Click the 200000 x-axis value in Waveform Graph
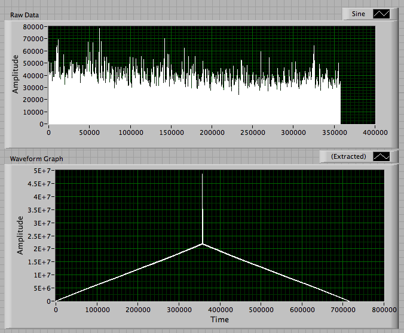404x333 pixels. (x=138, y=310)
